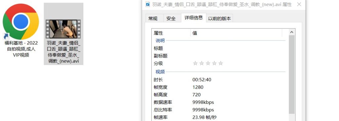Click the scrollbar up arrow in details list

(292, 32)
